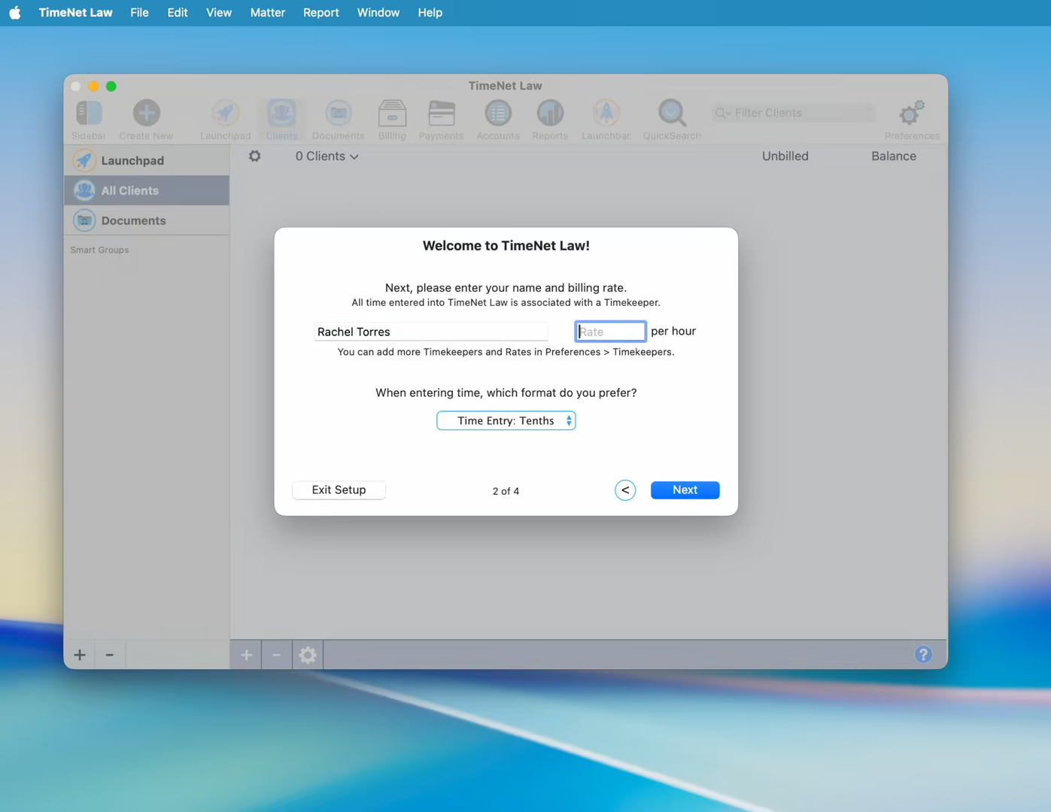Open the Help menu
This screenshot has height=812, width=1051.
click(430, 13)
